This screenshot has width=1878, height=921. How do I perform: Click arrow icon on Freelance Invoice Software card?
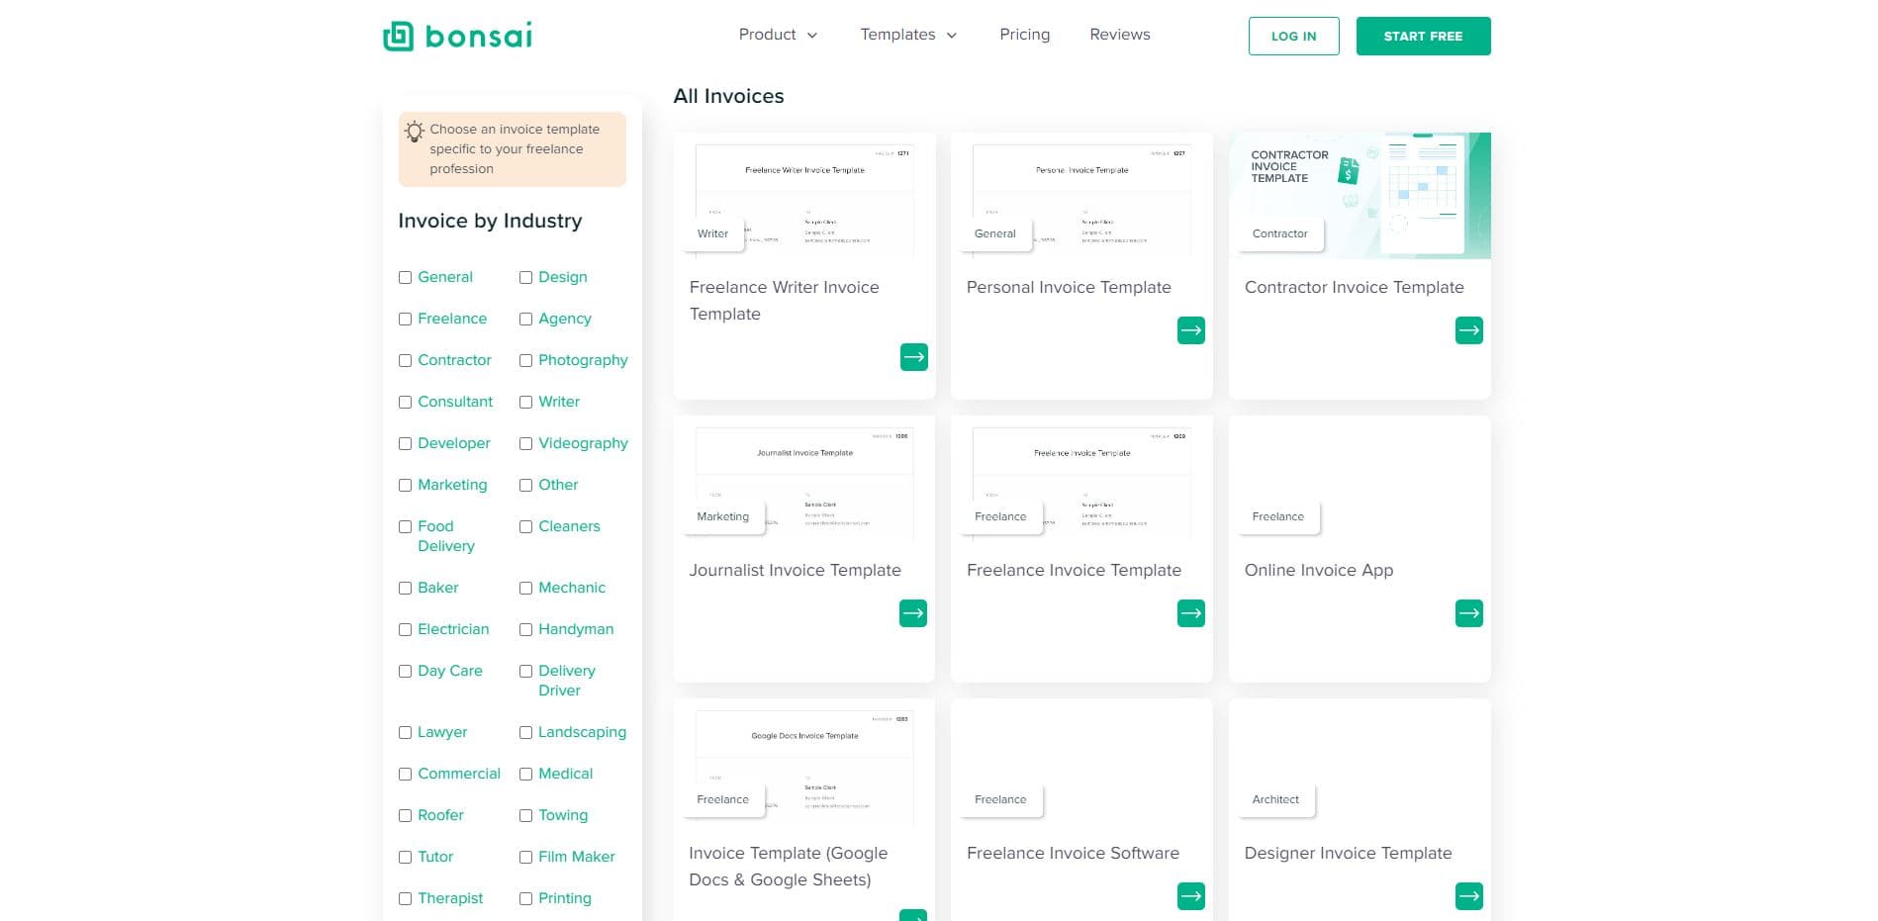click(1190, 896)
